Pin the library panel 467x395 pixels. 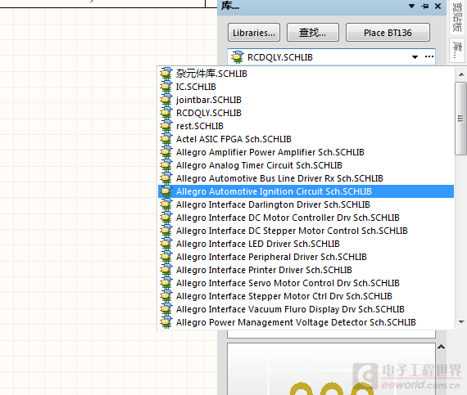(x=425, y=6)
